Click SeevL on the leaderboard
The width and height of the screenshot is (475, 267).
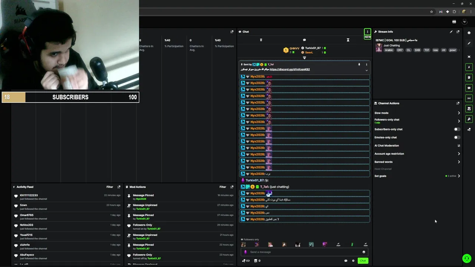click(x=309, y=53)
